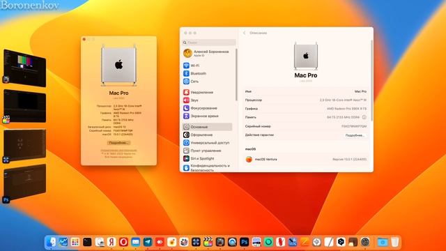Open the Алексей Бороненков Apple ID row
The height and width of the screenshot is (251, 446).
pos(207,53)
